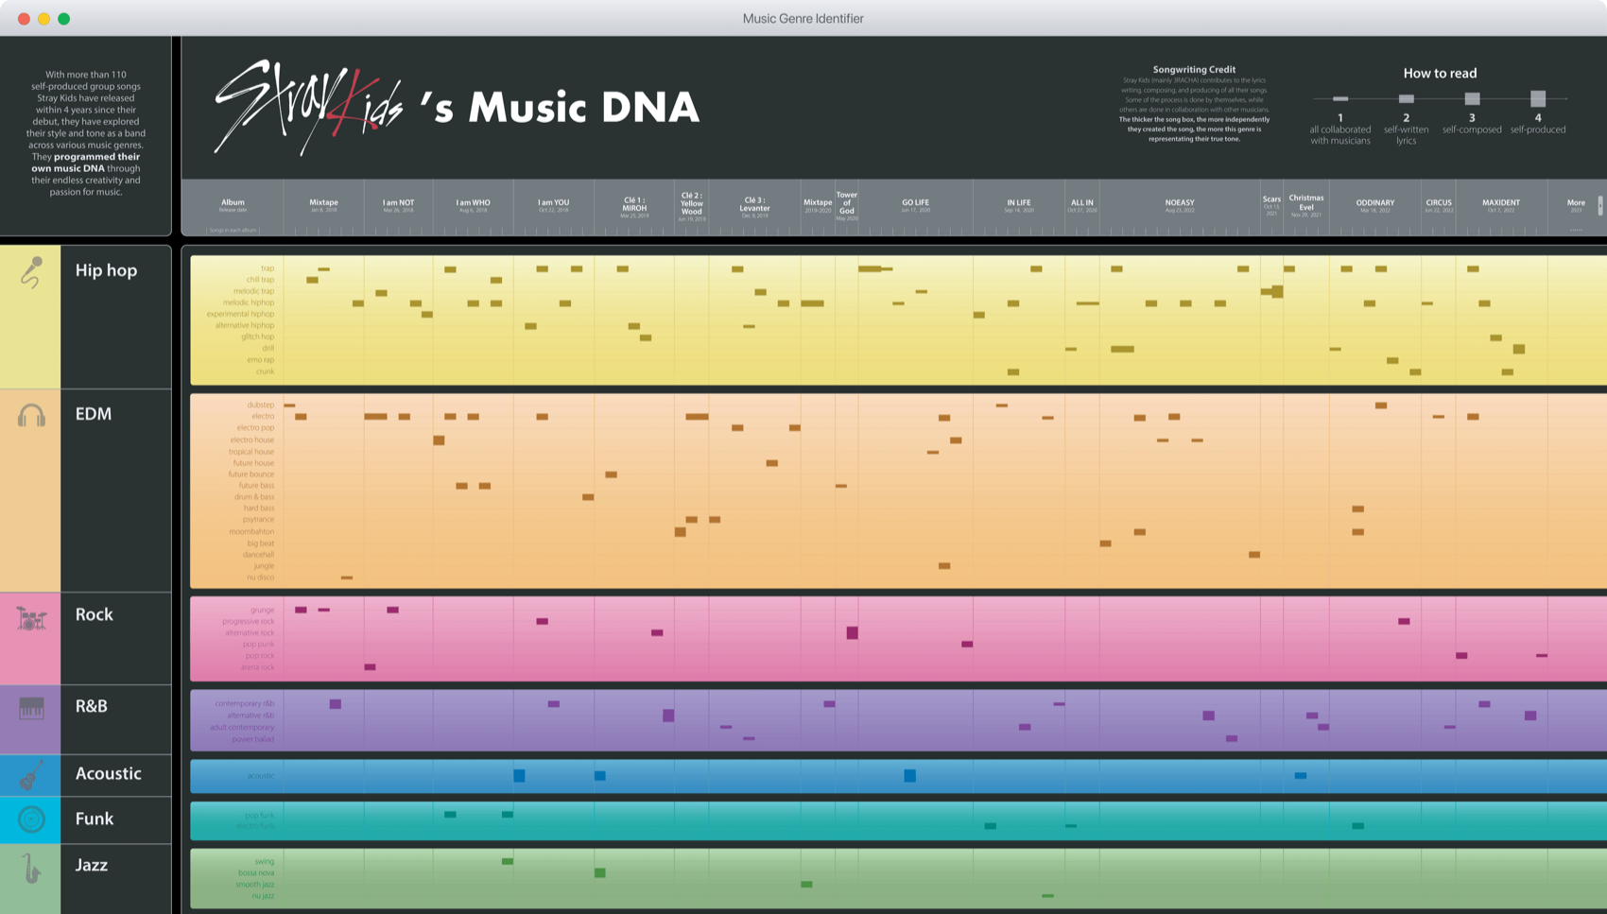This screenshot has width=1607, height=914.
Task: Open the Tower of God header
Action: tap(847, 206)
